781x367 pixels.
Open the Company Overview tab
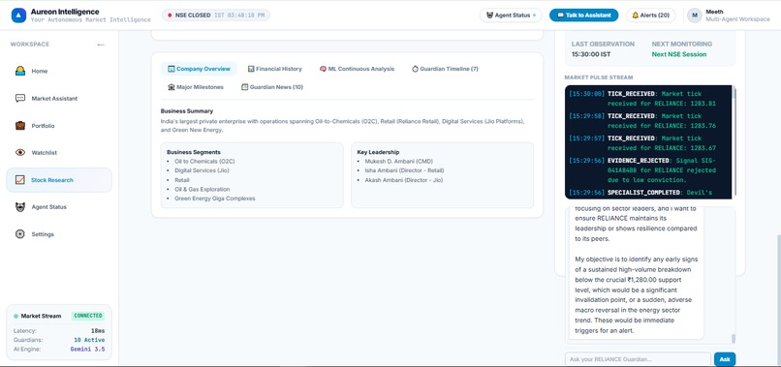[199, 69]
